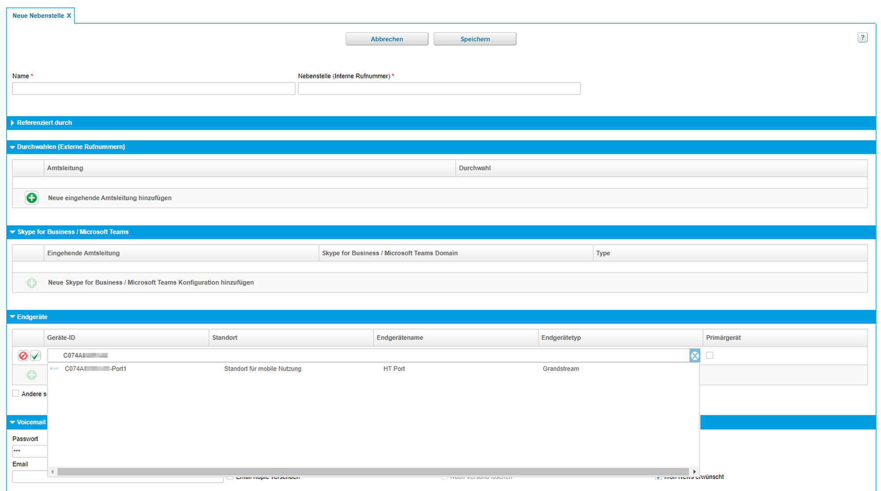
Task: Click the red cancel icon in Endgeräte row
Action: point(23,355)
